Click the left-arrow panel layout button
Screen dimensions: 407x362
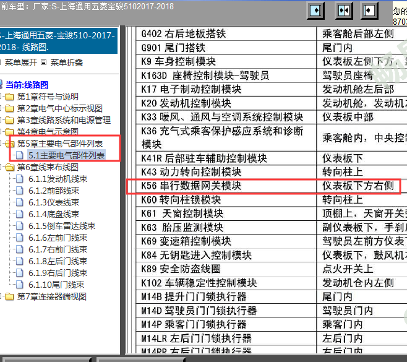point(369,11)
